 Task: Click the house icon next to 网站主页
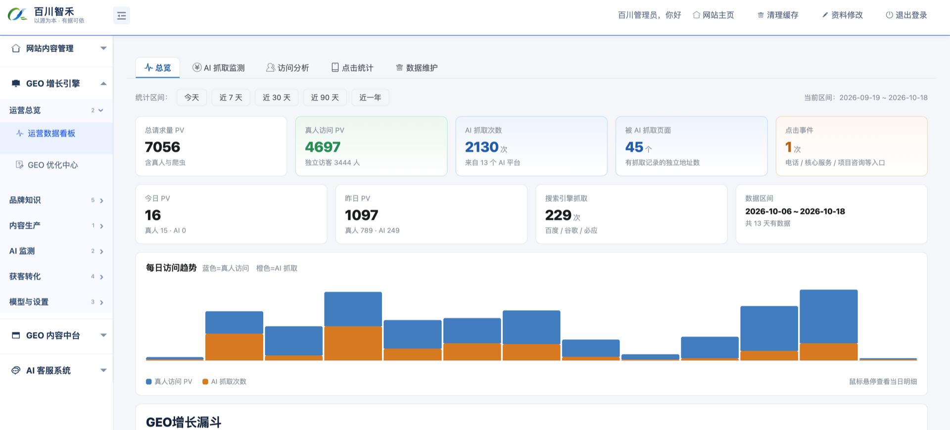tap(696, 15)
